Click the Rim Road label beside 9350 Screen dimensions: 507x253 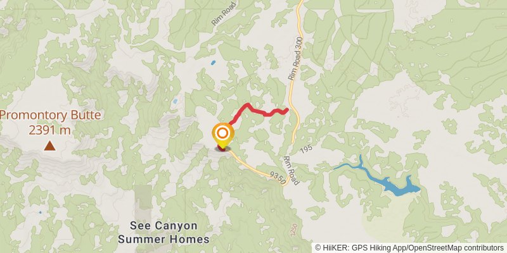[x=292, y=171]
